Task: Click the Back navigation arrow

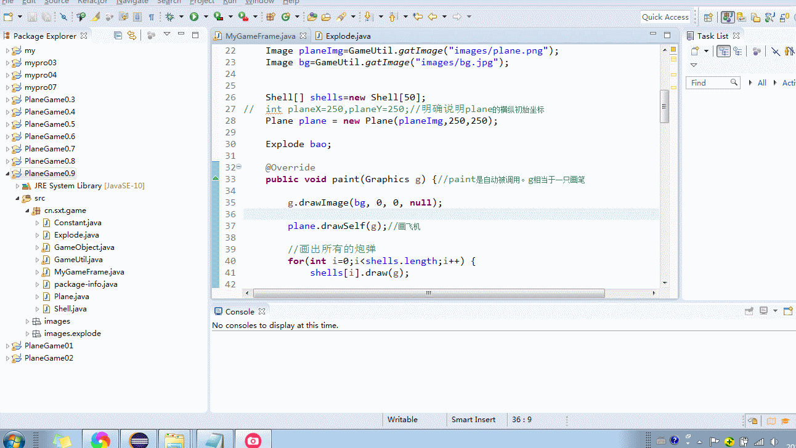Action: point(432,17)
